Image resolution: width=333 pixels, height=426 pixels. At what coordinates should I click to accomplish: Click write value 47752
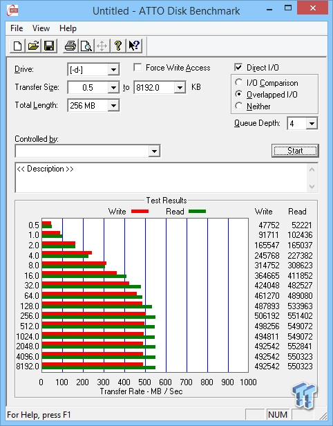pyautogui.click(x=269, y=225)
